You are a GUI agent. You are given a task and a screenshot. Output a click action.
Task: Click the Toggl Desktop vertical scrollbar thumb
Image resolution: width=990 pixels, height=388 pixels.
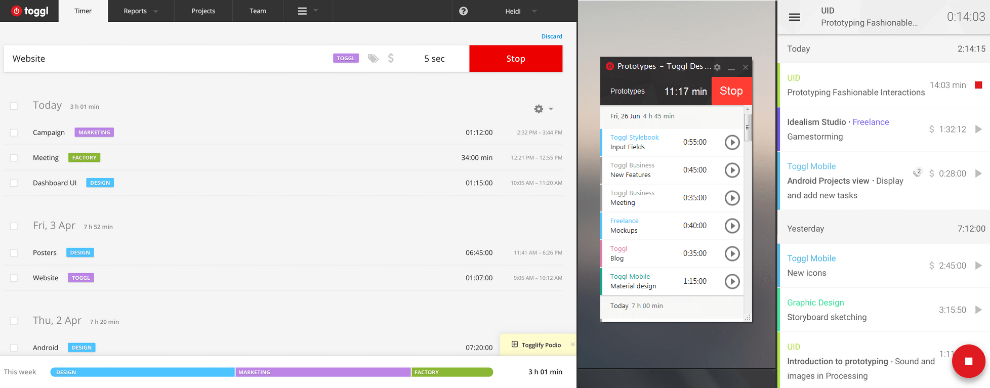(748, 127)
